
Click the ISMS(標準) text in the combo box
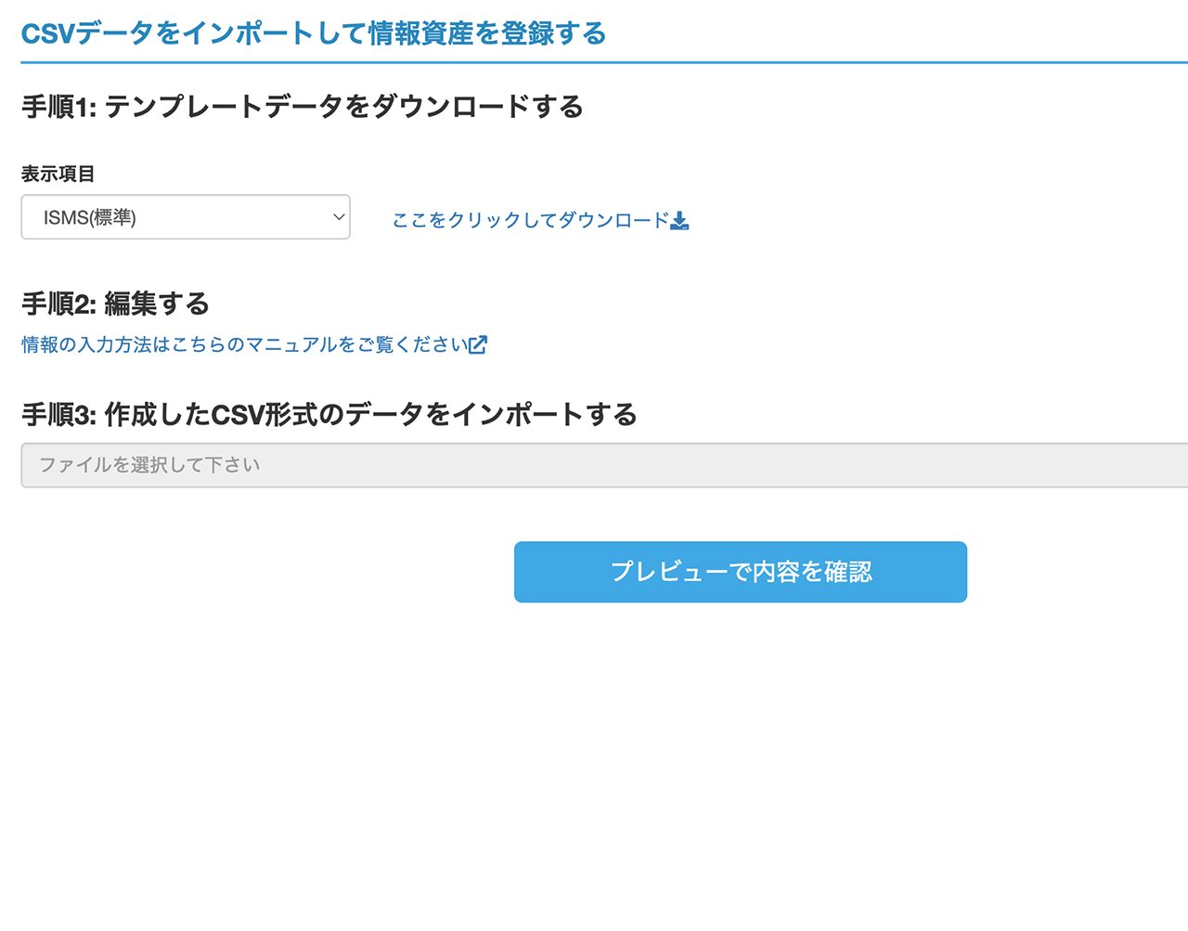point(90,218)
